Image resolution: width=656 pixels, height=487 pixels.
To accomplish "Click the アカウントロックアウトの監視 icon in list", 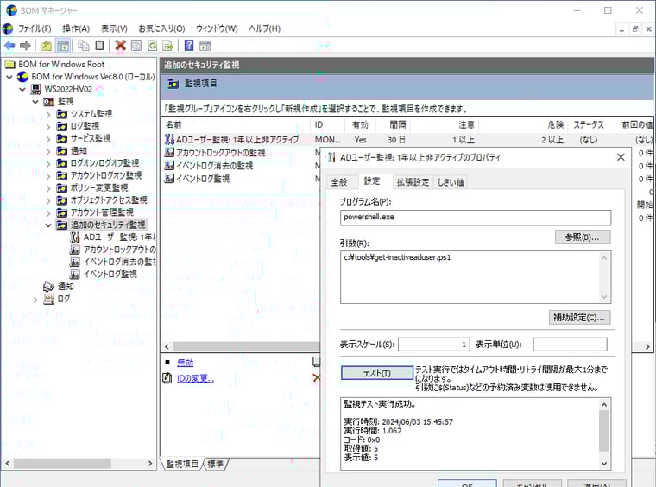I will tap(169, 152).
